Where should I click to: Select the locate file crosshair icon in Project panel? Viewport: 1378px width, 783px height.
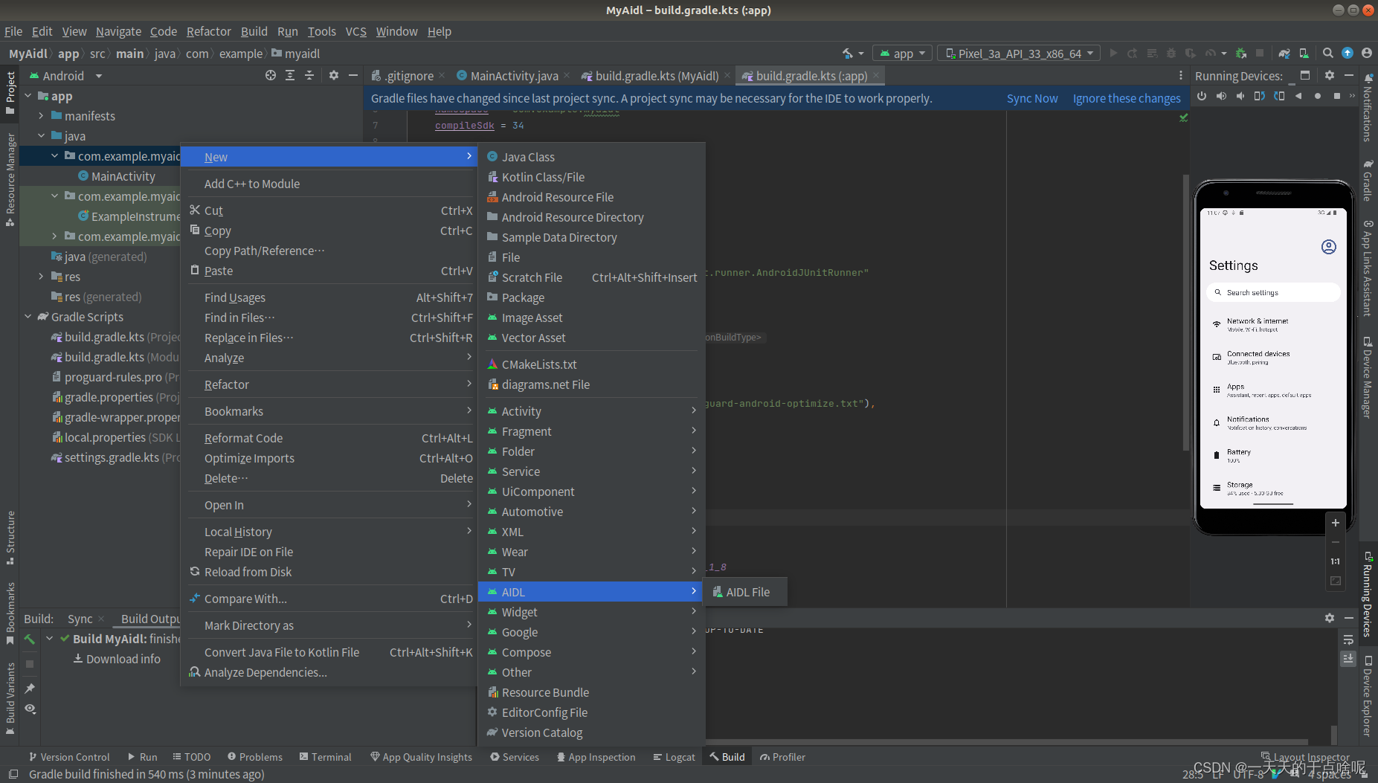[x=271, y=75]
